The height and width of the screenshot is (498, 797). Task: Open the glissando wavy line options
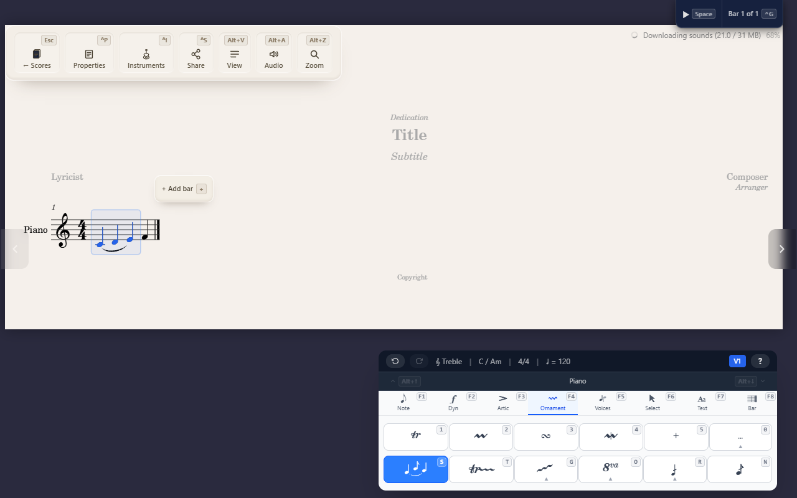pos(546,469)
